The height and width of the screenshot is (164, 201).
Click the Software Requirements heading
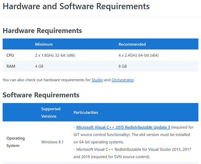[x=41, y=95]
